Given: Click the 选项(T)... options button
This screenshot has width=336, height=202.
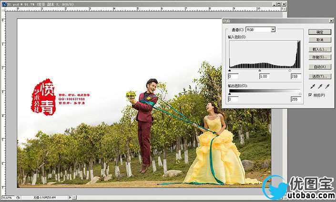Looking at the screenshot, I should coord(320,77).
